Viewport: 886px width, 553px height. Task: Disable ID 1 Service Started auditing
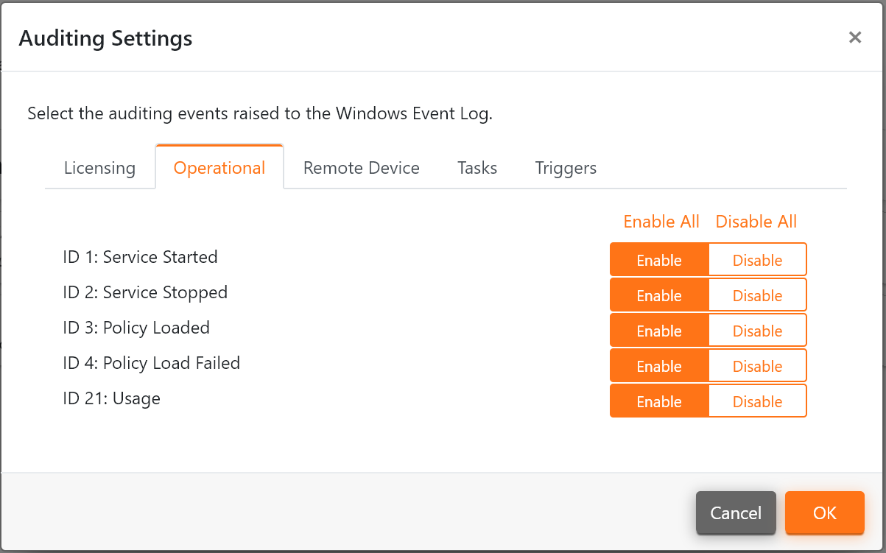(x=757, y=260)
